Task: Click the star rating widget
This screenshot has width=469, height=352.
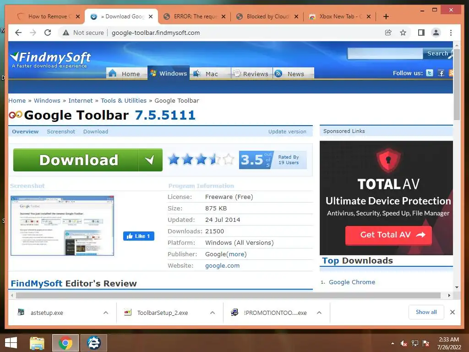Action: click(201, 159)
